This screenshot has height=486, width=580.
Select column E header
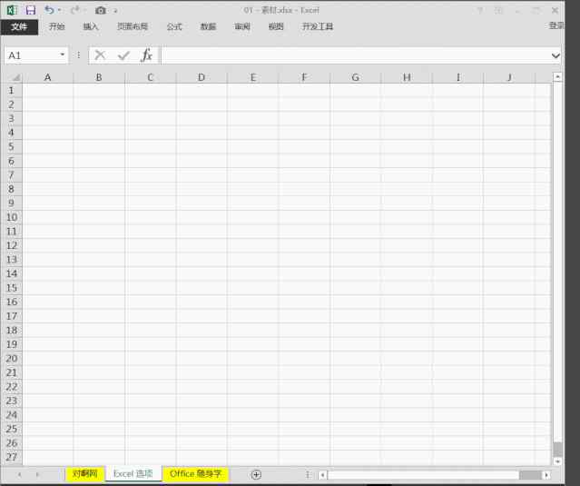(252, 77)
